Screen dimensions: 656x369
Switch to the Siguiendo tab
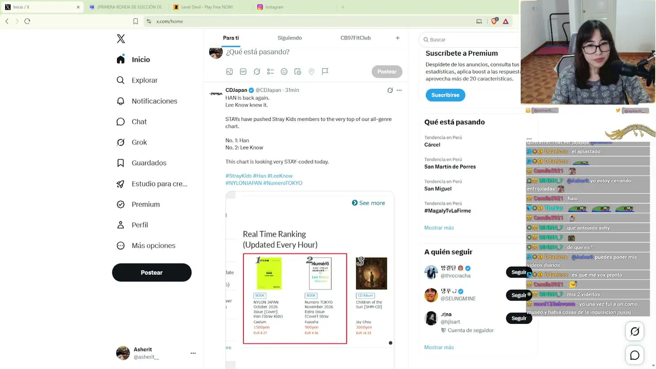point(290,38)
